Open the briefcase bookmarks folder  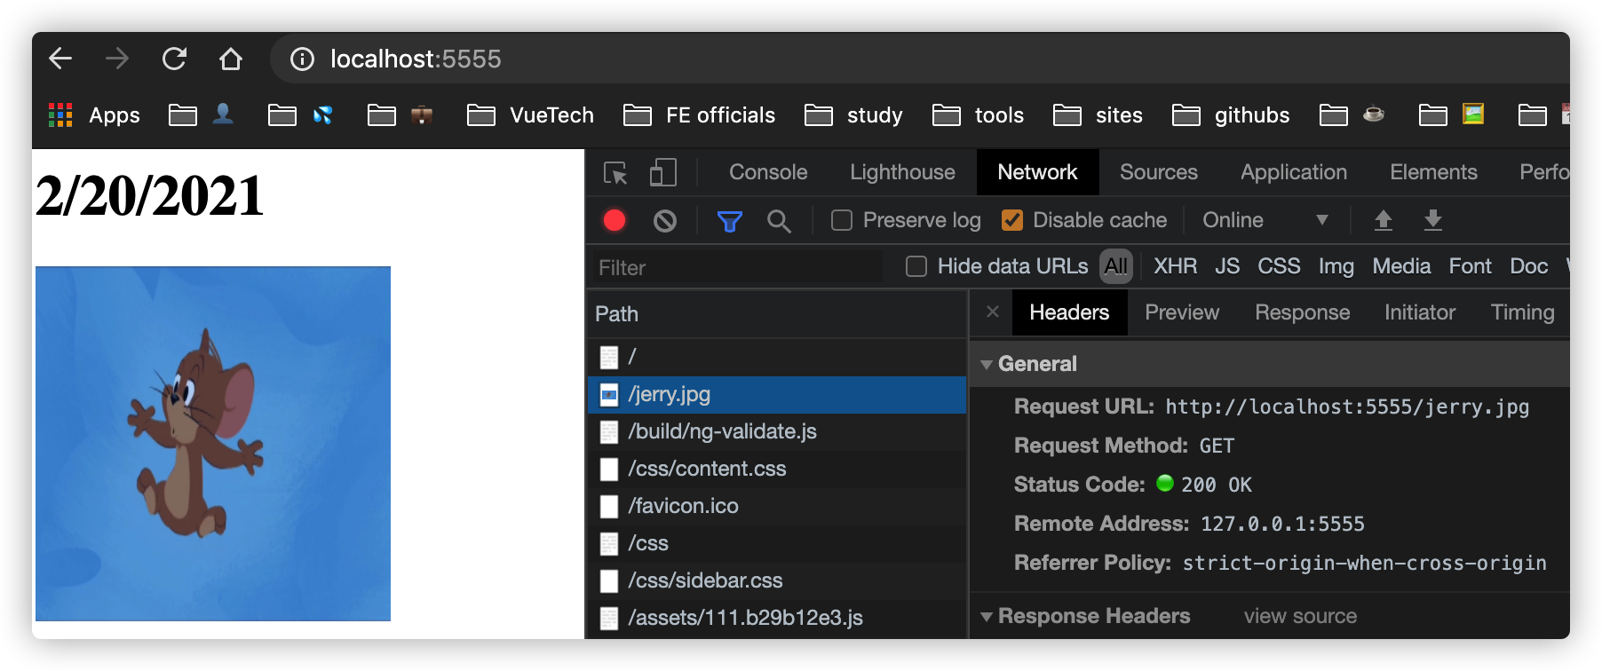400,115
